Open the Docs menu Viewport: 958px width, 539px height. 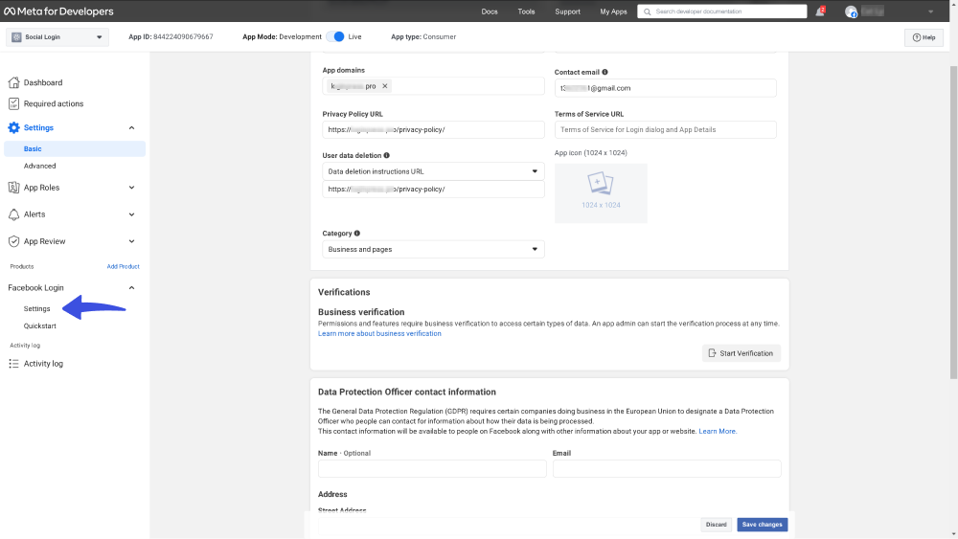coord(490,11)
